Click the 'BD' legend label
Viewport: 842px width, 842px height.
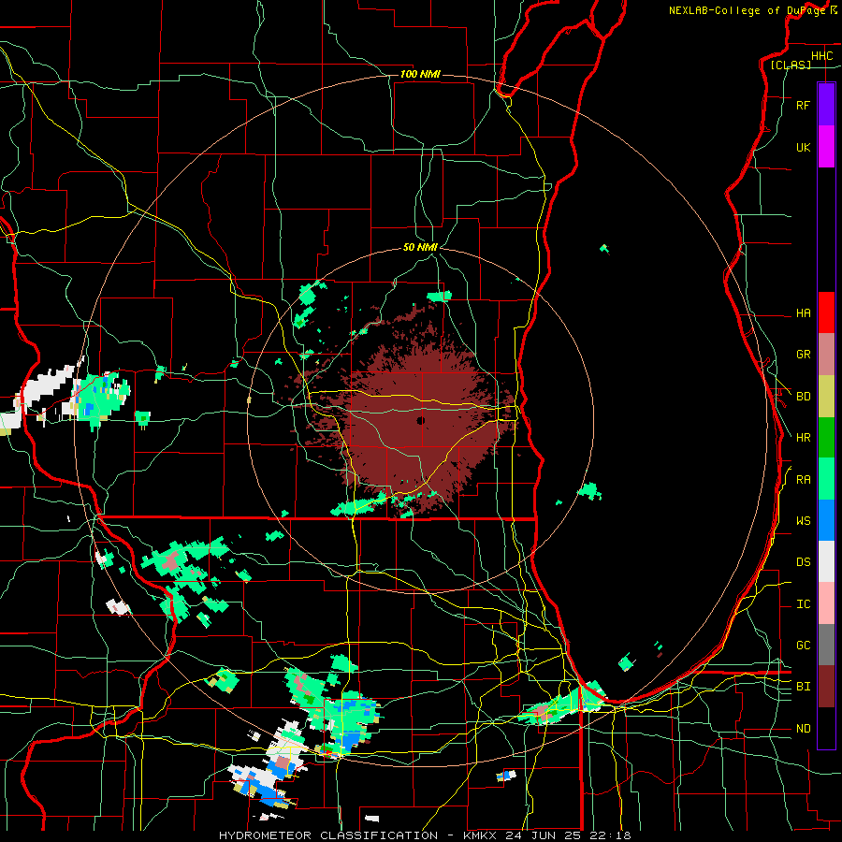803,397
